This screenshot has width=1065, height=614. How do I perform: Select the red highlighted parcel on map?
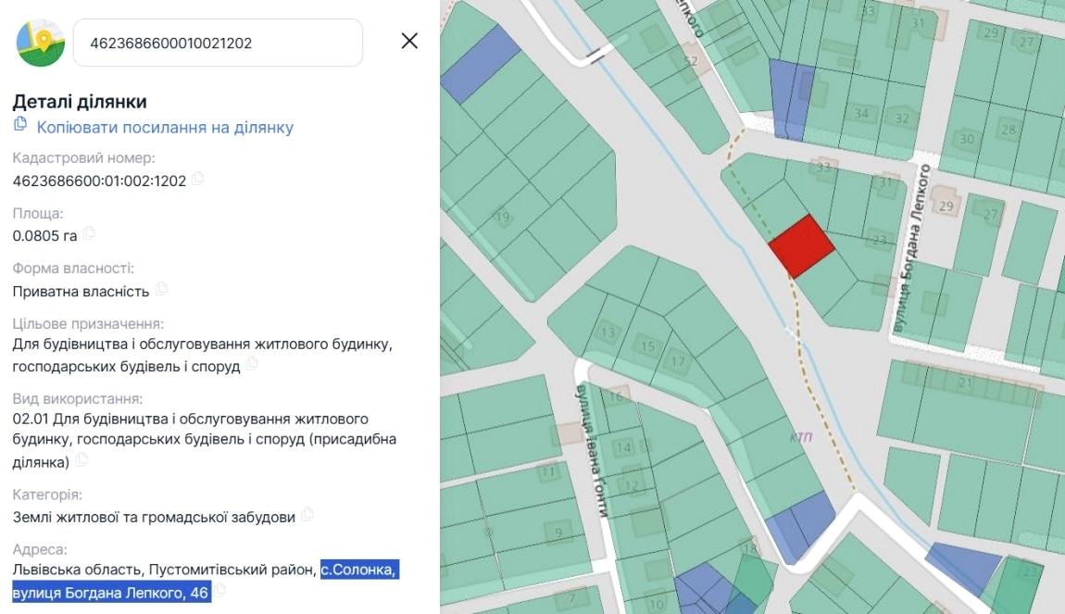pos(802,245)
